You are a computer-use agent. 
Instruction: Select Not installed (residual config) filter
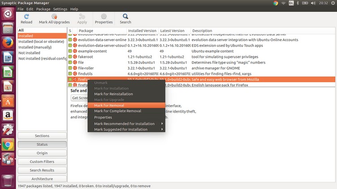[x=42, y=59]
